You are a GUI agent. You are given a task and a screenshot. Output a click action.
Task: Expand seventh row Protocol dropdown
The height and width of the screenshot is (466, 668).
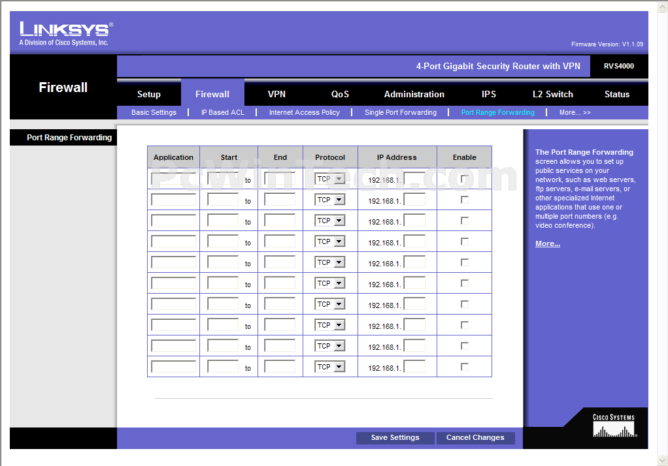[x=330, y=304]
